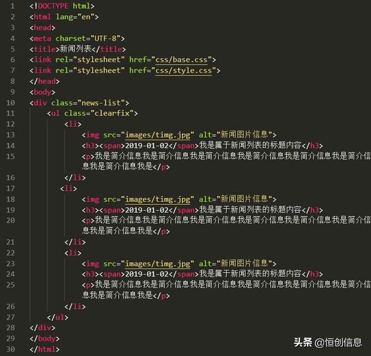Click the closing html tag on line 30
The image size is (371, 356).
pyautogui.click(x=45, y=350)
